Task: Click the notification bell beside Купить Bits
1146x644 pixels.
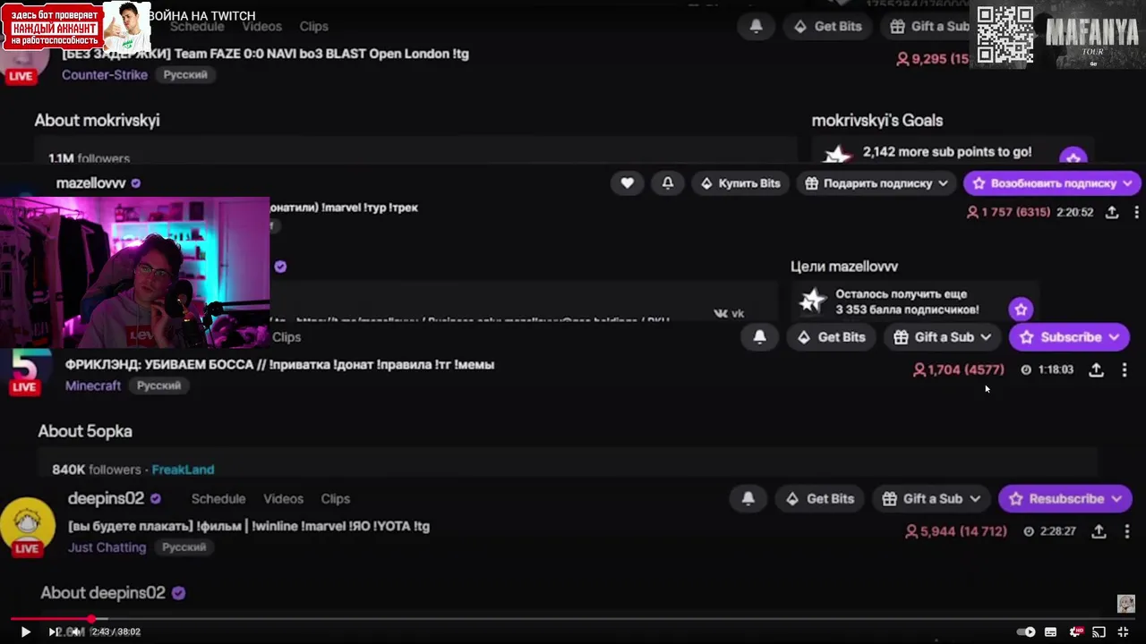Action: coord(668,183)
